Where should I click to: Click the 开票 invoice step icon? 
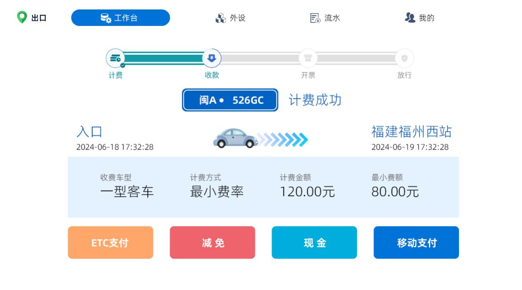pyautogui.click(x=308, y=58)
